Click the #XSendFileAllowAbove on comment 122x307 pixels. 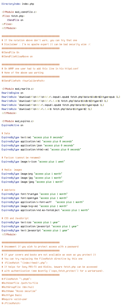(17, 56)
